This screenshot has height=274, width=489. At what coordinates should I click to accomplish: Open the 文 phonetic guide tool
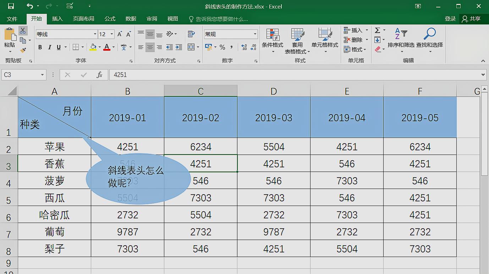click(x=123, y=47)
